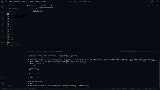
Task: Open 10.txt in the file tree
Action: point(12,40)
